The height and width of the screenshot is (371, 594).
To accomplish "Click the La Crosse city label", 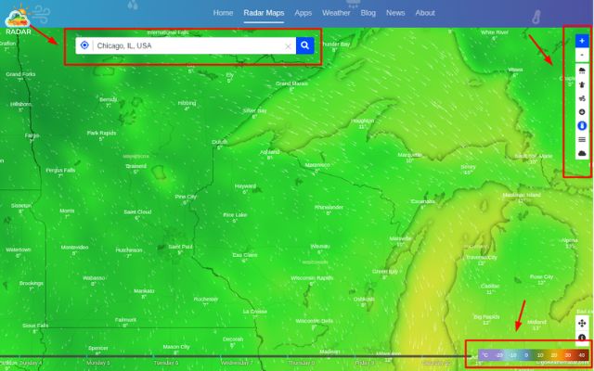I will [x=255, y=312].
